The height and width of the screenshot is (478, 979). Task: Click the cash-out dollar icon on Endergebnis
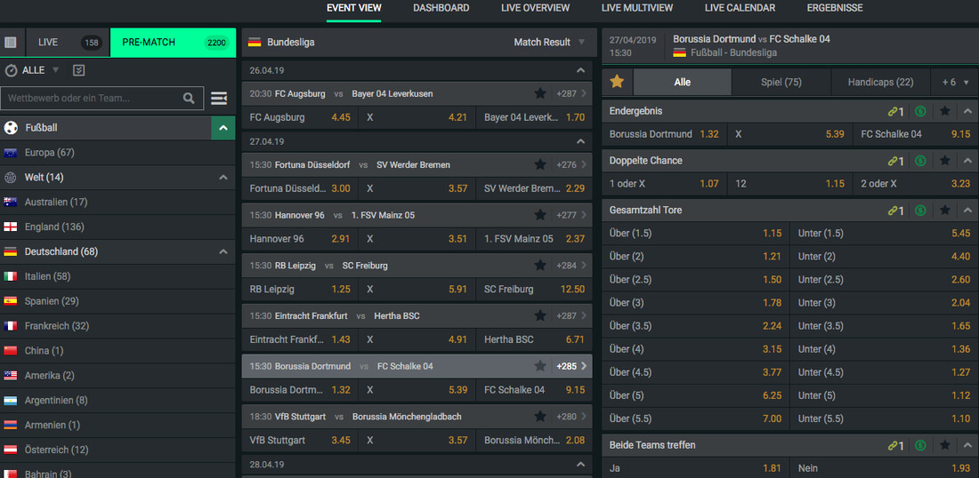click(920, 111)
